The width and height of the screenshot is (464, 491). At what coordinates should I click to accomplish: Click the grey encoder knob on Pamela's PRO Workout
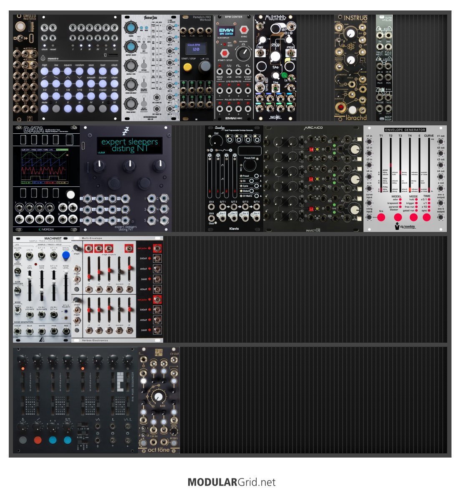tap(205, 66)
